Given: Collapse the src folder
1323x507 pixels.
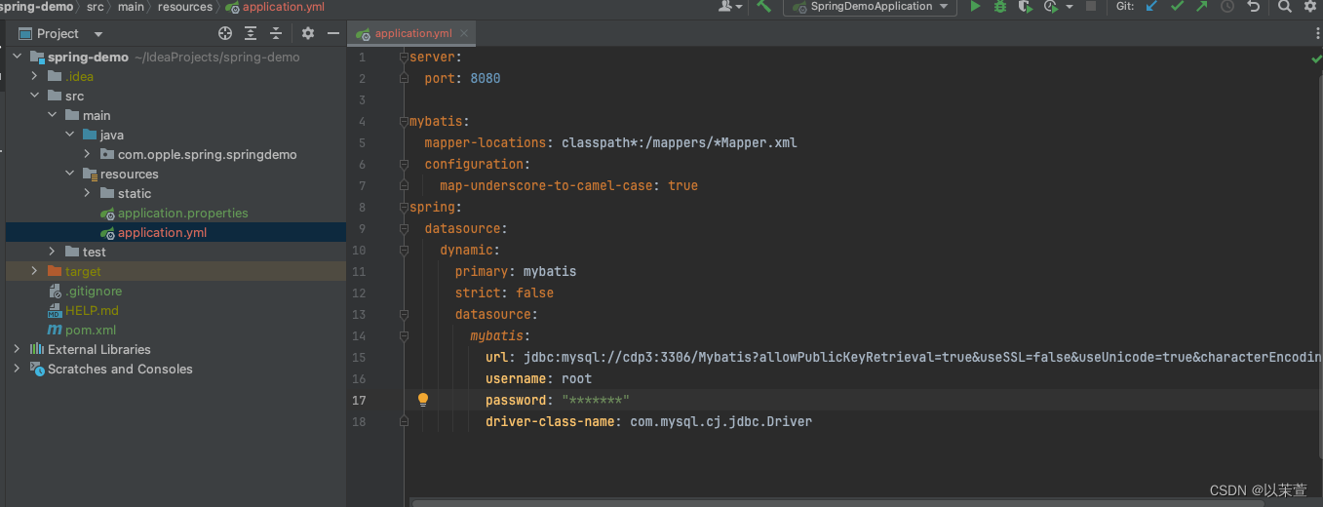Looking at the screenshot, I should [x=34, y=96].
